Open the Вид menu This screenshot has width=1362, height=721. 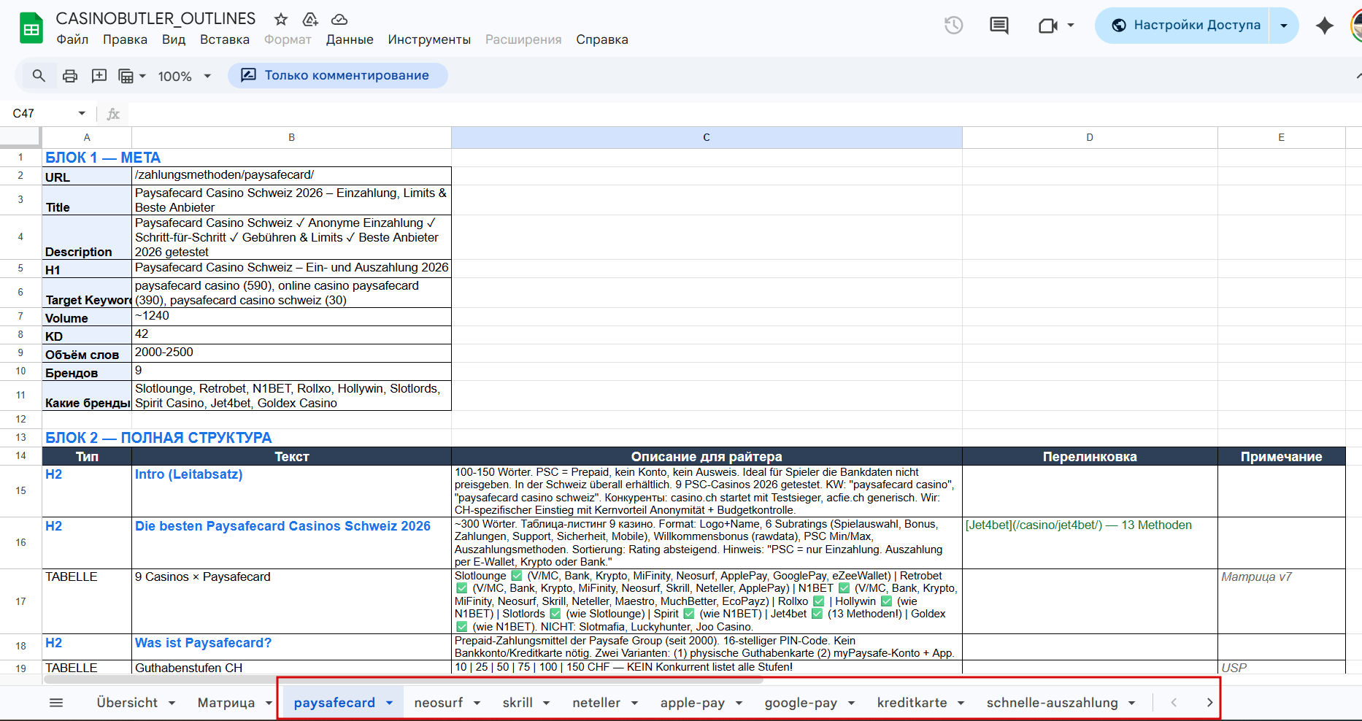(x=174, y=39)
